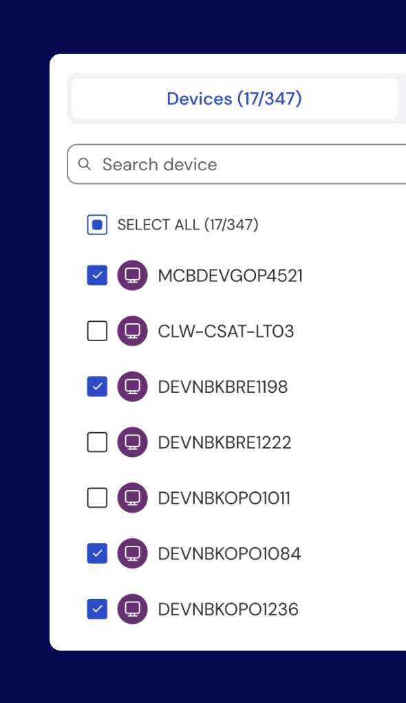Viewport: 406px width, 703px height.
Task: Uncheck the DEVNBKBRE1198 device checkbox
Action: click(x=97, y=387)
